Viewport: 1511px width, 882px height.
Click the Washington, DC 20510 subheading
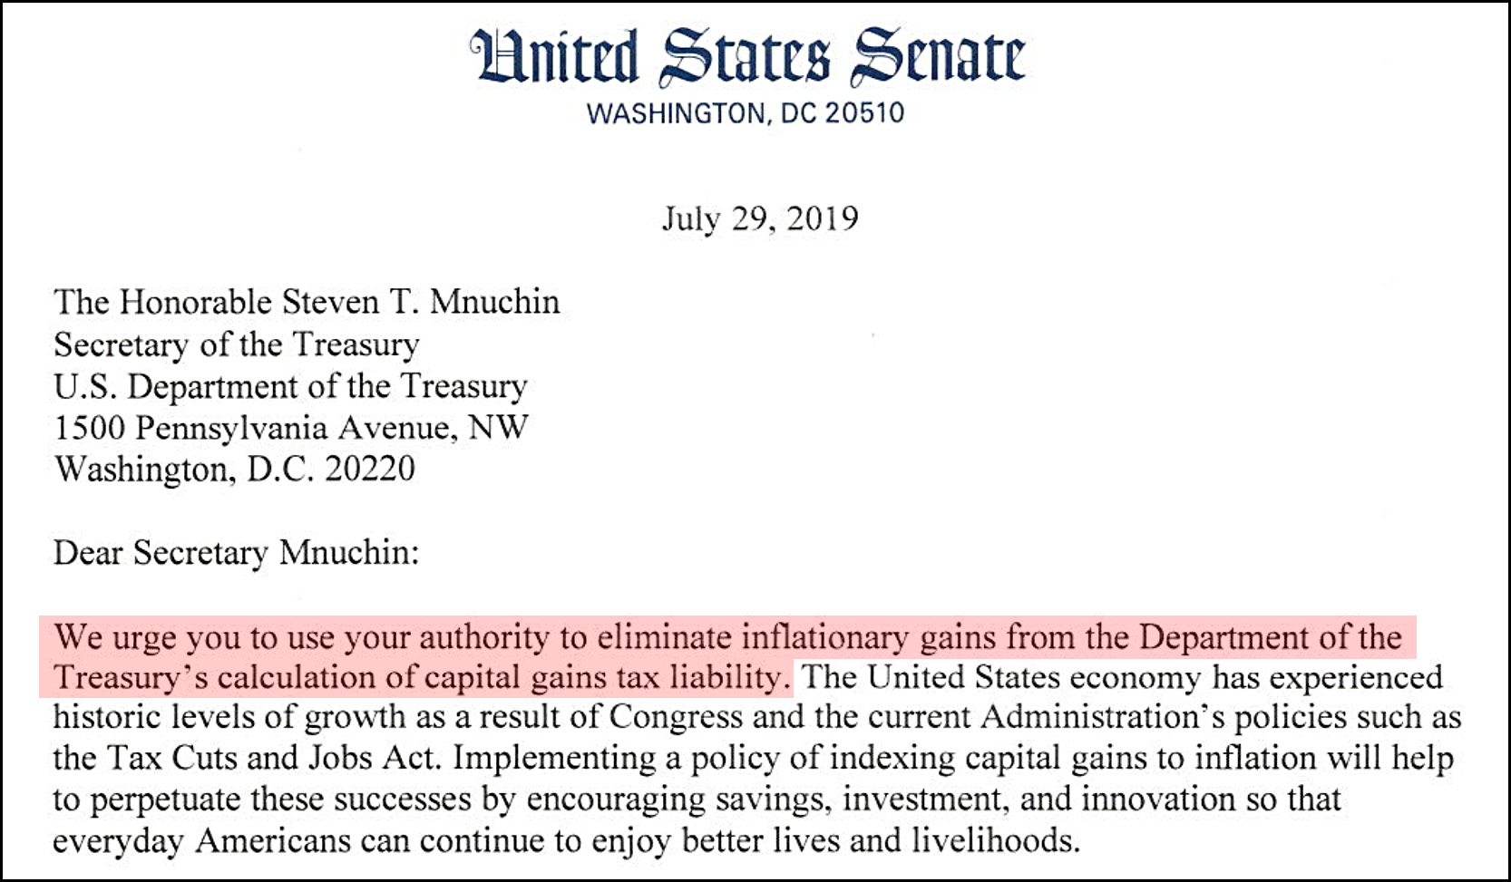click(x=746, y=113)
